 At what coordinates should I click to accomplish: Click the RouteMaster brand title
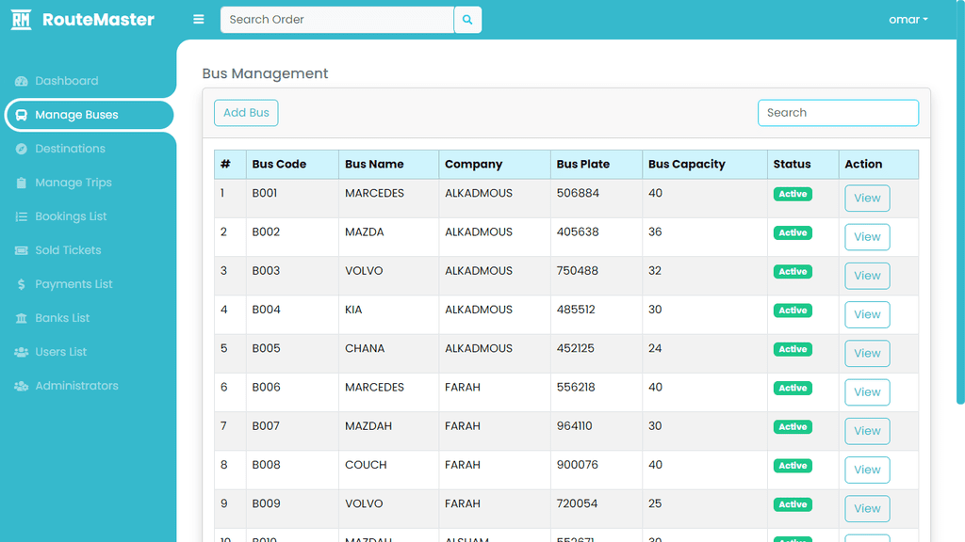click(x=98, y=20)
